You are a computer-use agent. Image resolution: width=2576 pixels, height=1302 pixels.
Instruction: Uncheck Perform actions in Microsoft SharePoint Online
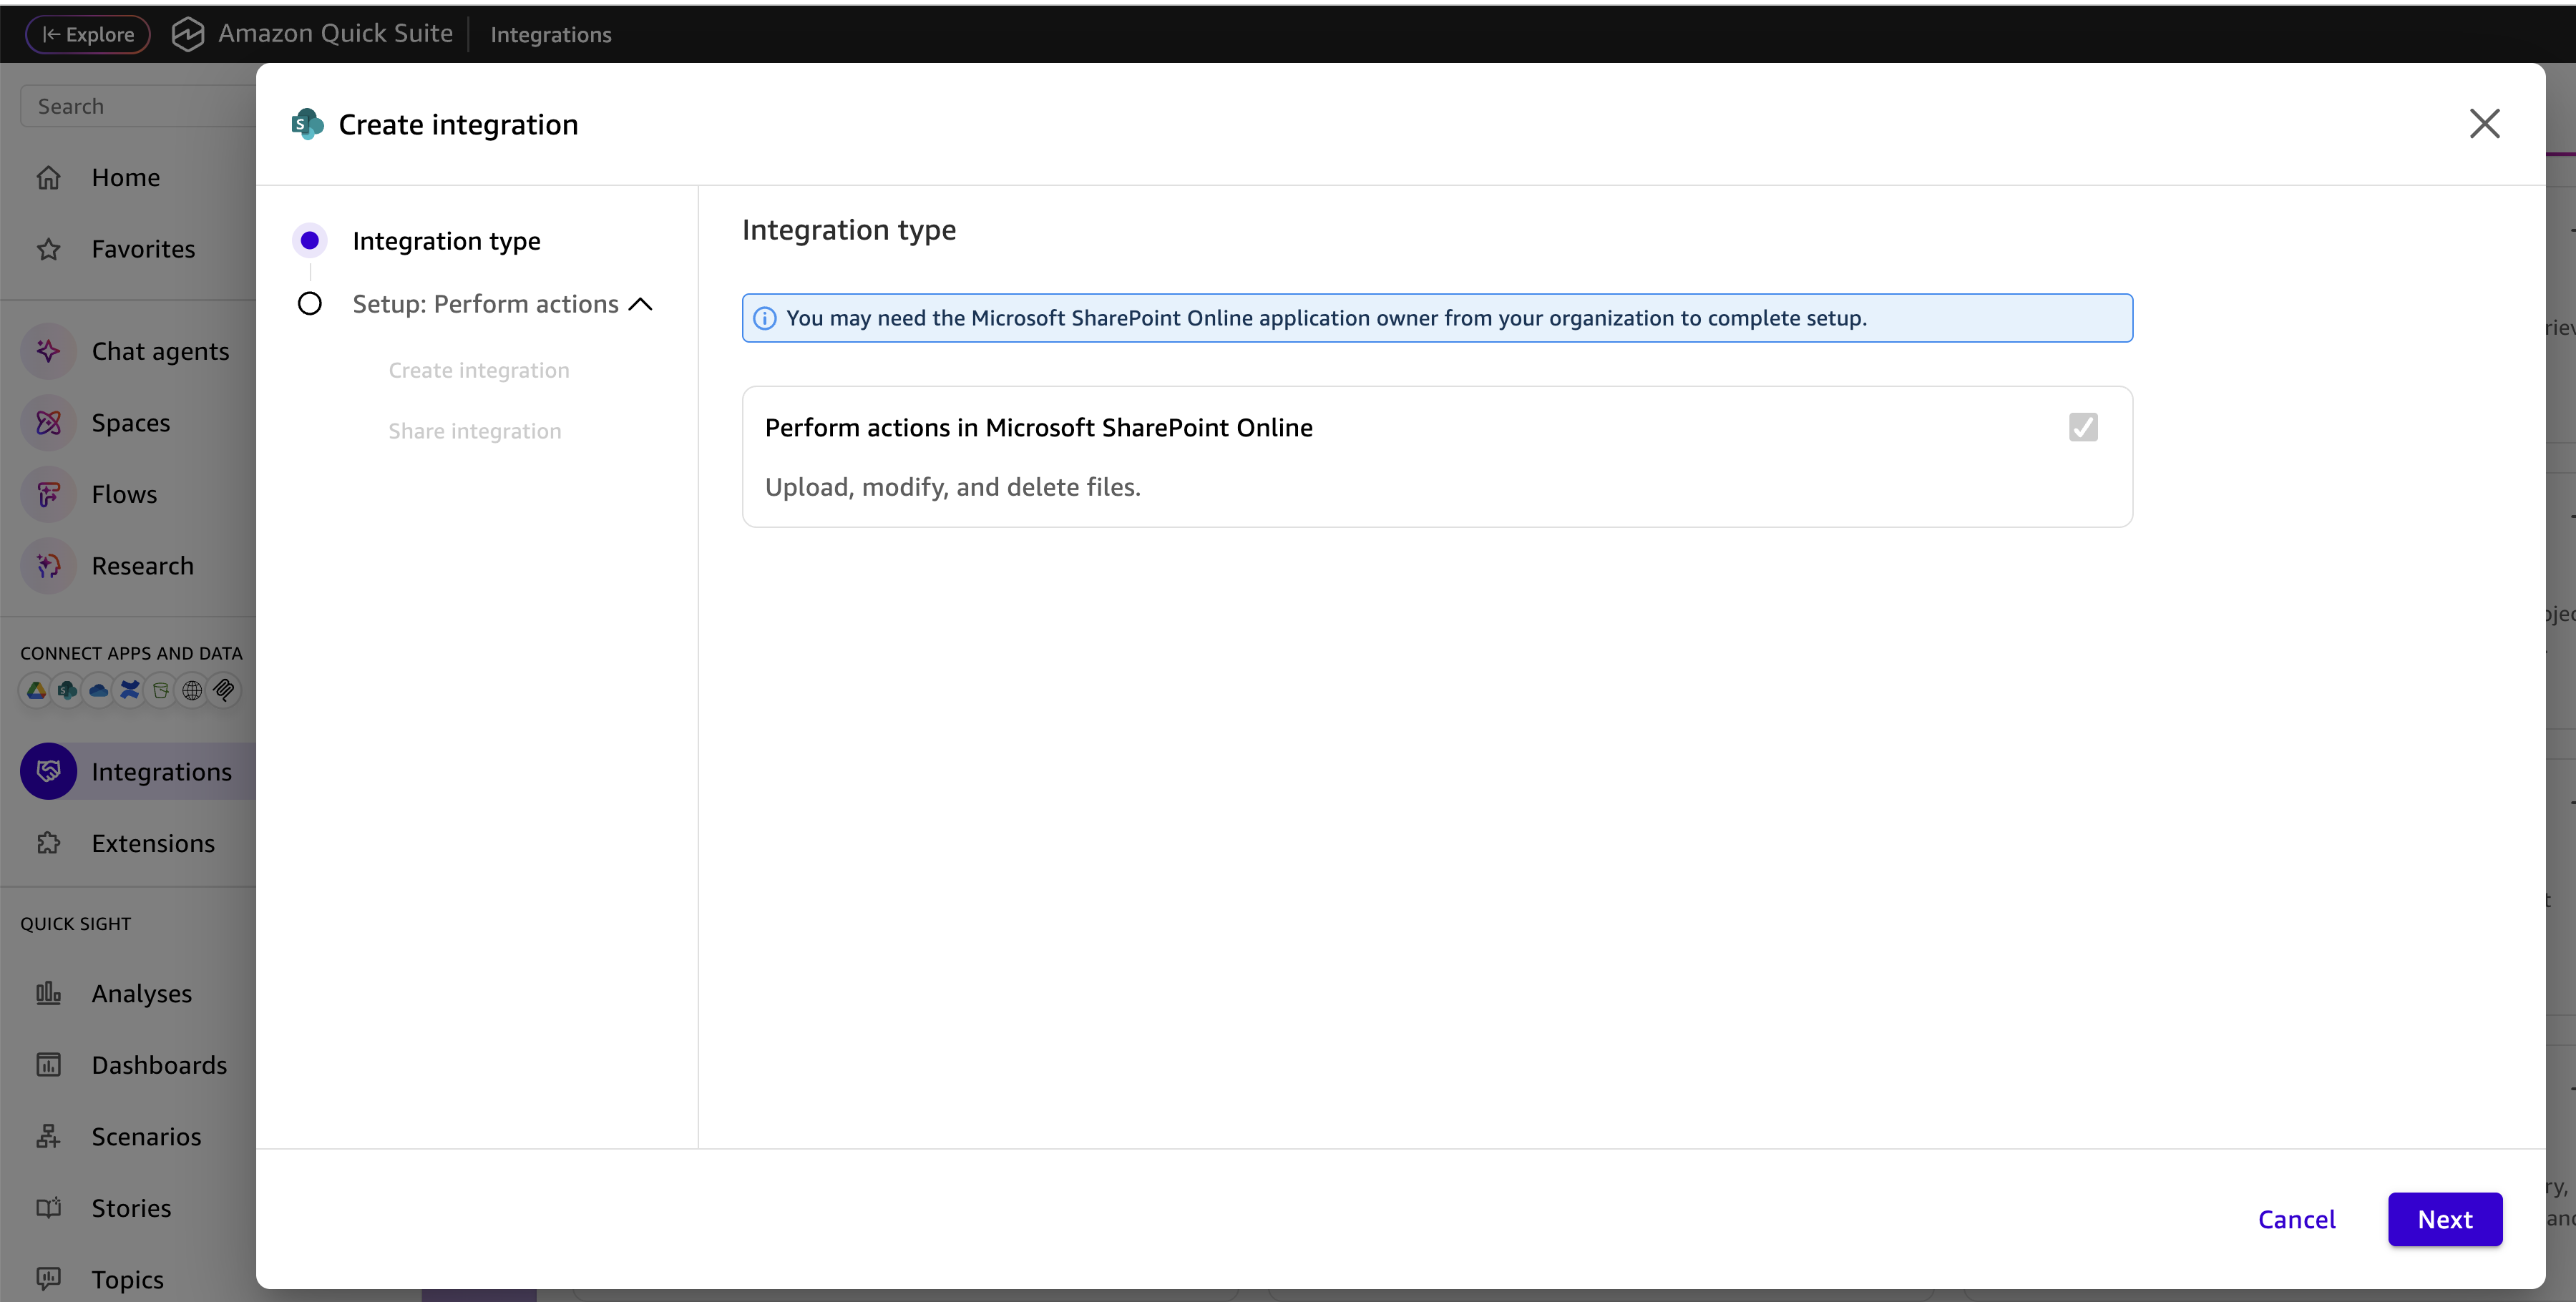[2083, 427]
